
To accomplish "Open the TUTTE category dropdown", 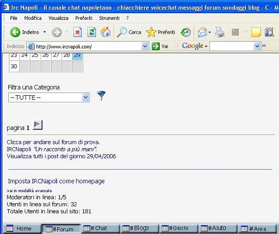I will pos(49,97).
